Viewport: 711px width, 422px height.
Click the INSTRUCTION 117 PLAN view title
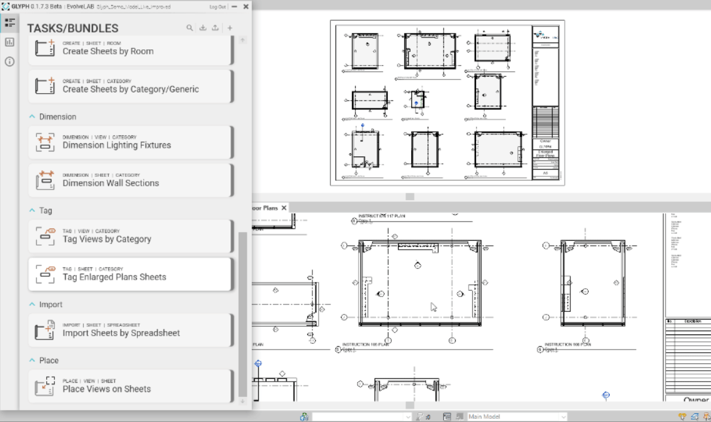point(382,216)
